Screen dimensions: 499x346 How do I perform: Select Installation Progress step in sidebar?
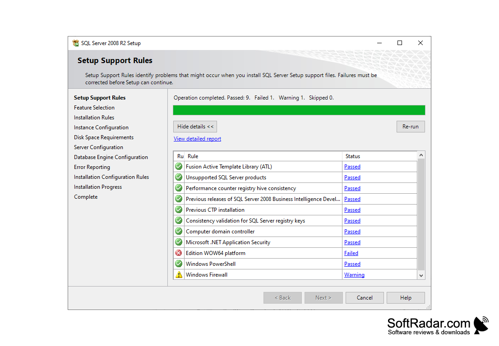[98, 187]
